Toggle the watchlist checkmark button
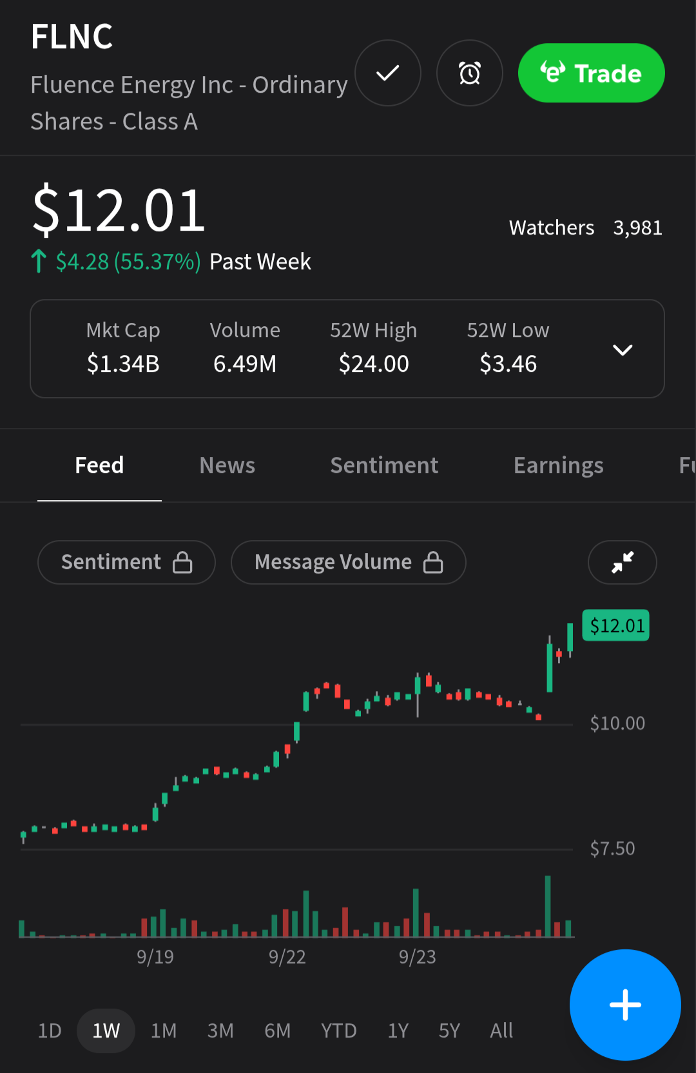This screenshot has width=696, height=1073. tap(388, 73)
